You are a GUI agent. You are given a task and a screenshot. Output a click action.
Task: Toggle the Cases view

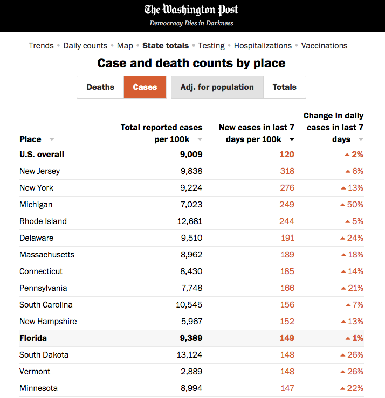coord(145,87)
